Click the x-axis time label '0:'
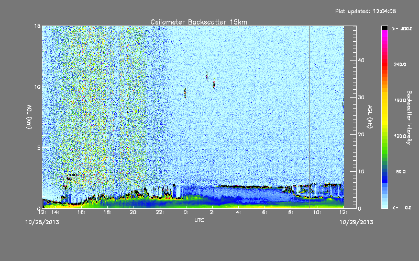 click(x=186, y=212)
